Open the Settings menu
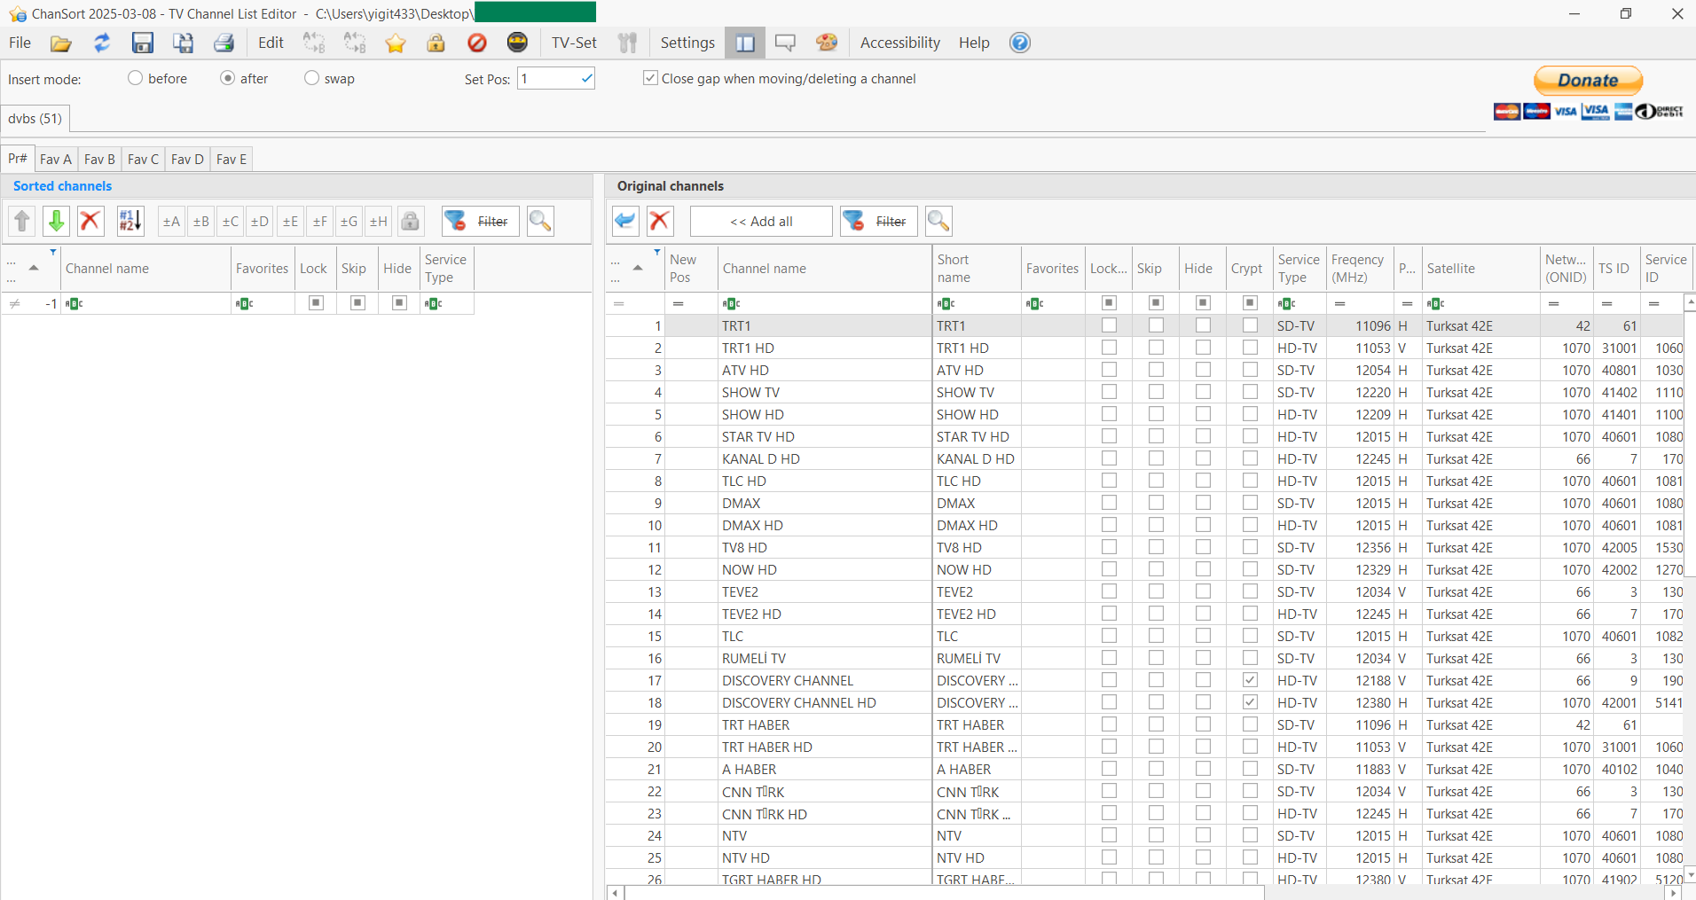The height and width of the screenshot is (900, 1696). pyautogui.click(x=687, y=43)
